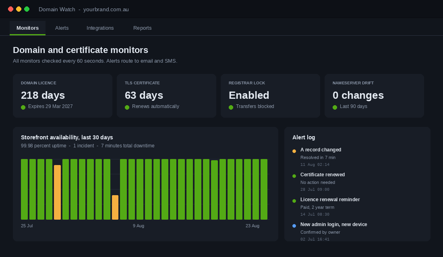Open the Registrar Lock Enabled card
Image resolution: width=443 pixels, height=257 pixels.
(270, 96)
